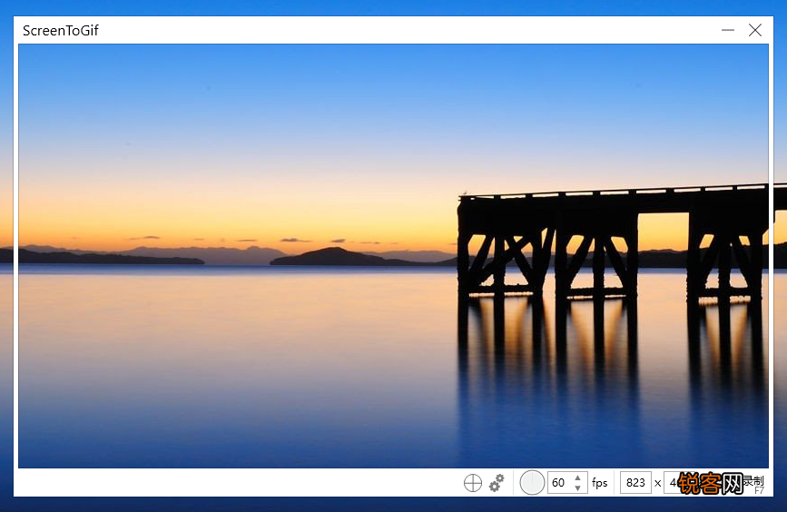
Task: Minimize the ScreenToGif recorder window
Action: coord(728,30)
